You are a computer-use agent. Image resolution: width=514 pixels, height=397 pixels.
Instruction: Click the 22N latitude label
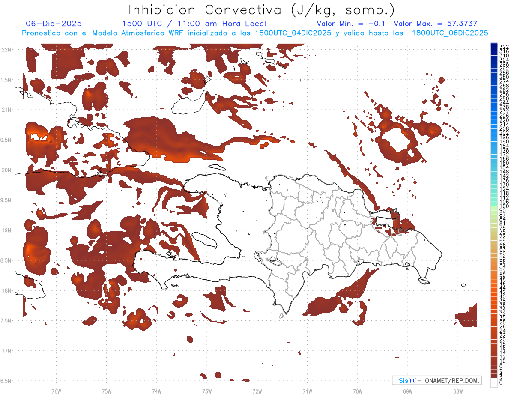tap(6, 49)
